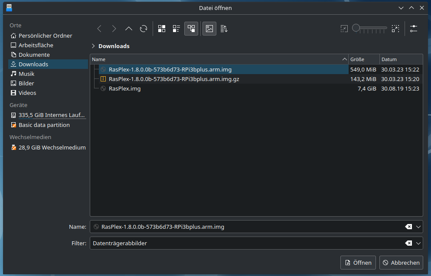This screenshot has height=276, width=431.
Task: Switch to compact list view
Action: point(176,29)
